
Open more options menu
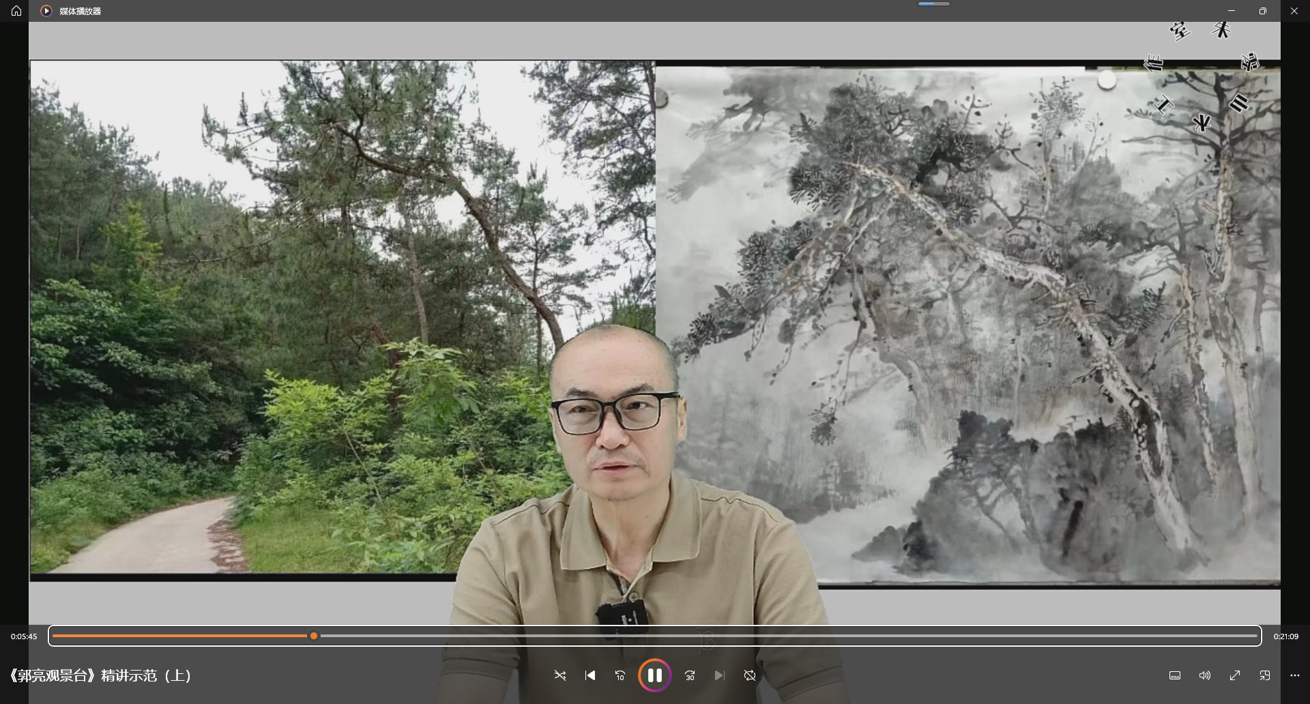tap(1295, 675)
